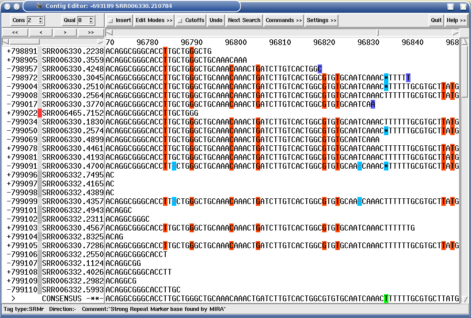Click the Tag type:SRMr status text
The height and width of the screenshot is (318, 471).
(24, 309)
